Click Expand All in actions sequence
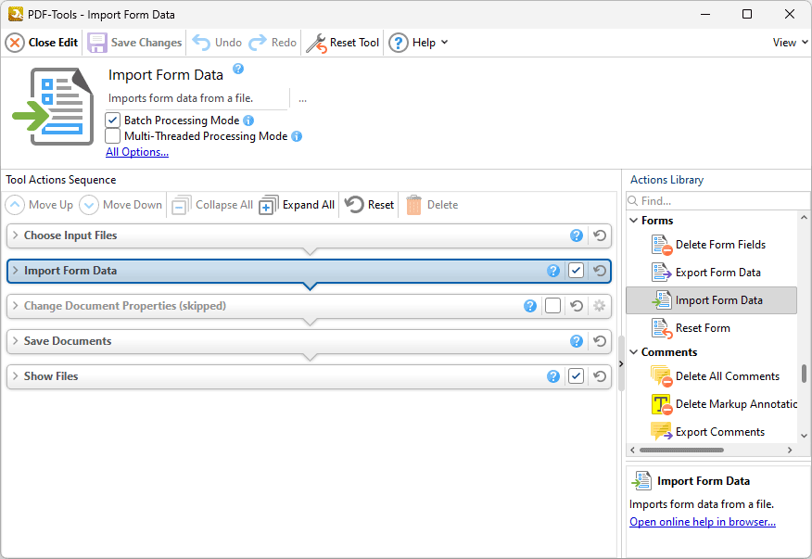The height and width of the screenshot is (559, 812). tap(298, 205)
